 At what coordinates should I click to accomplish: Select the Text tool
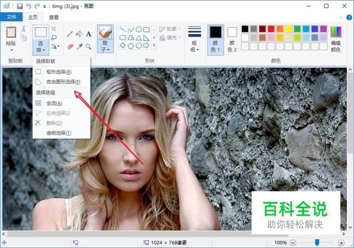point(88,34)
